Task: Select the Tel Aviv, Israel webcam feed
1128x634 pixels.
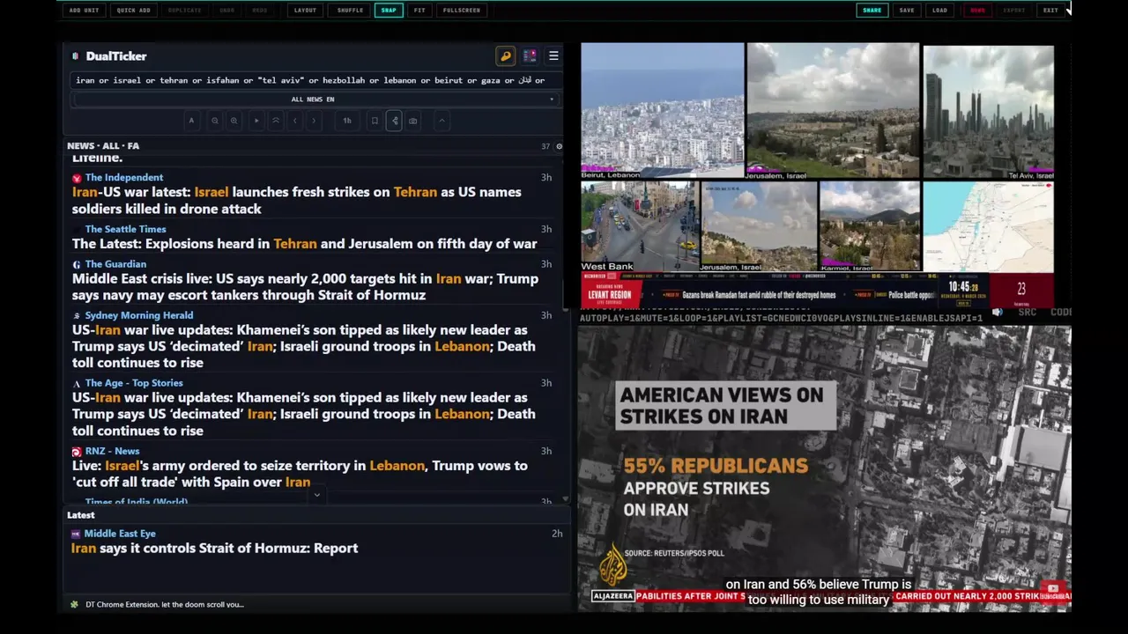Action: (988, 113)
